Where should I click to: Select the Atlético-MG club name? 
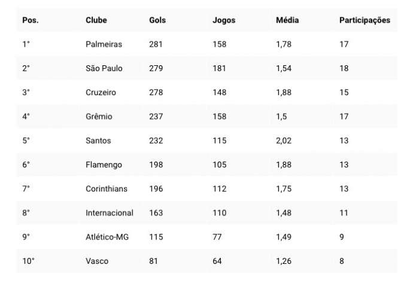tap(107, 237)
